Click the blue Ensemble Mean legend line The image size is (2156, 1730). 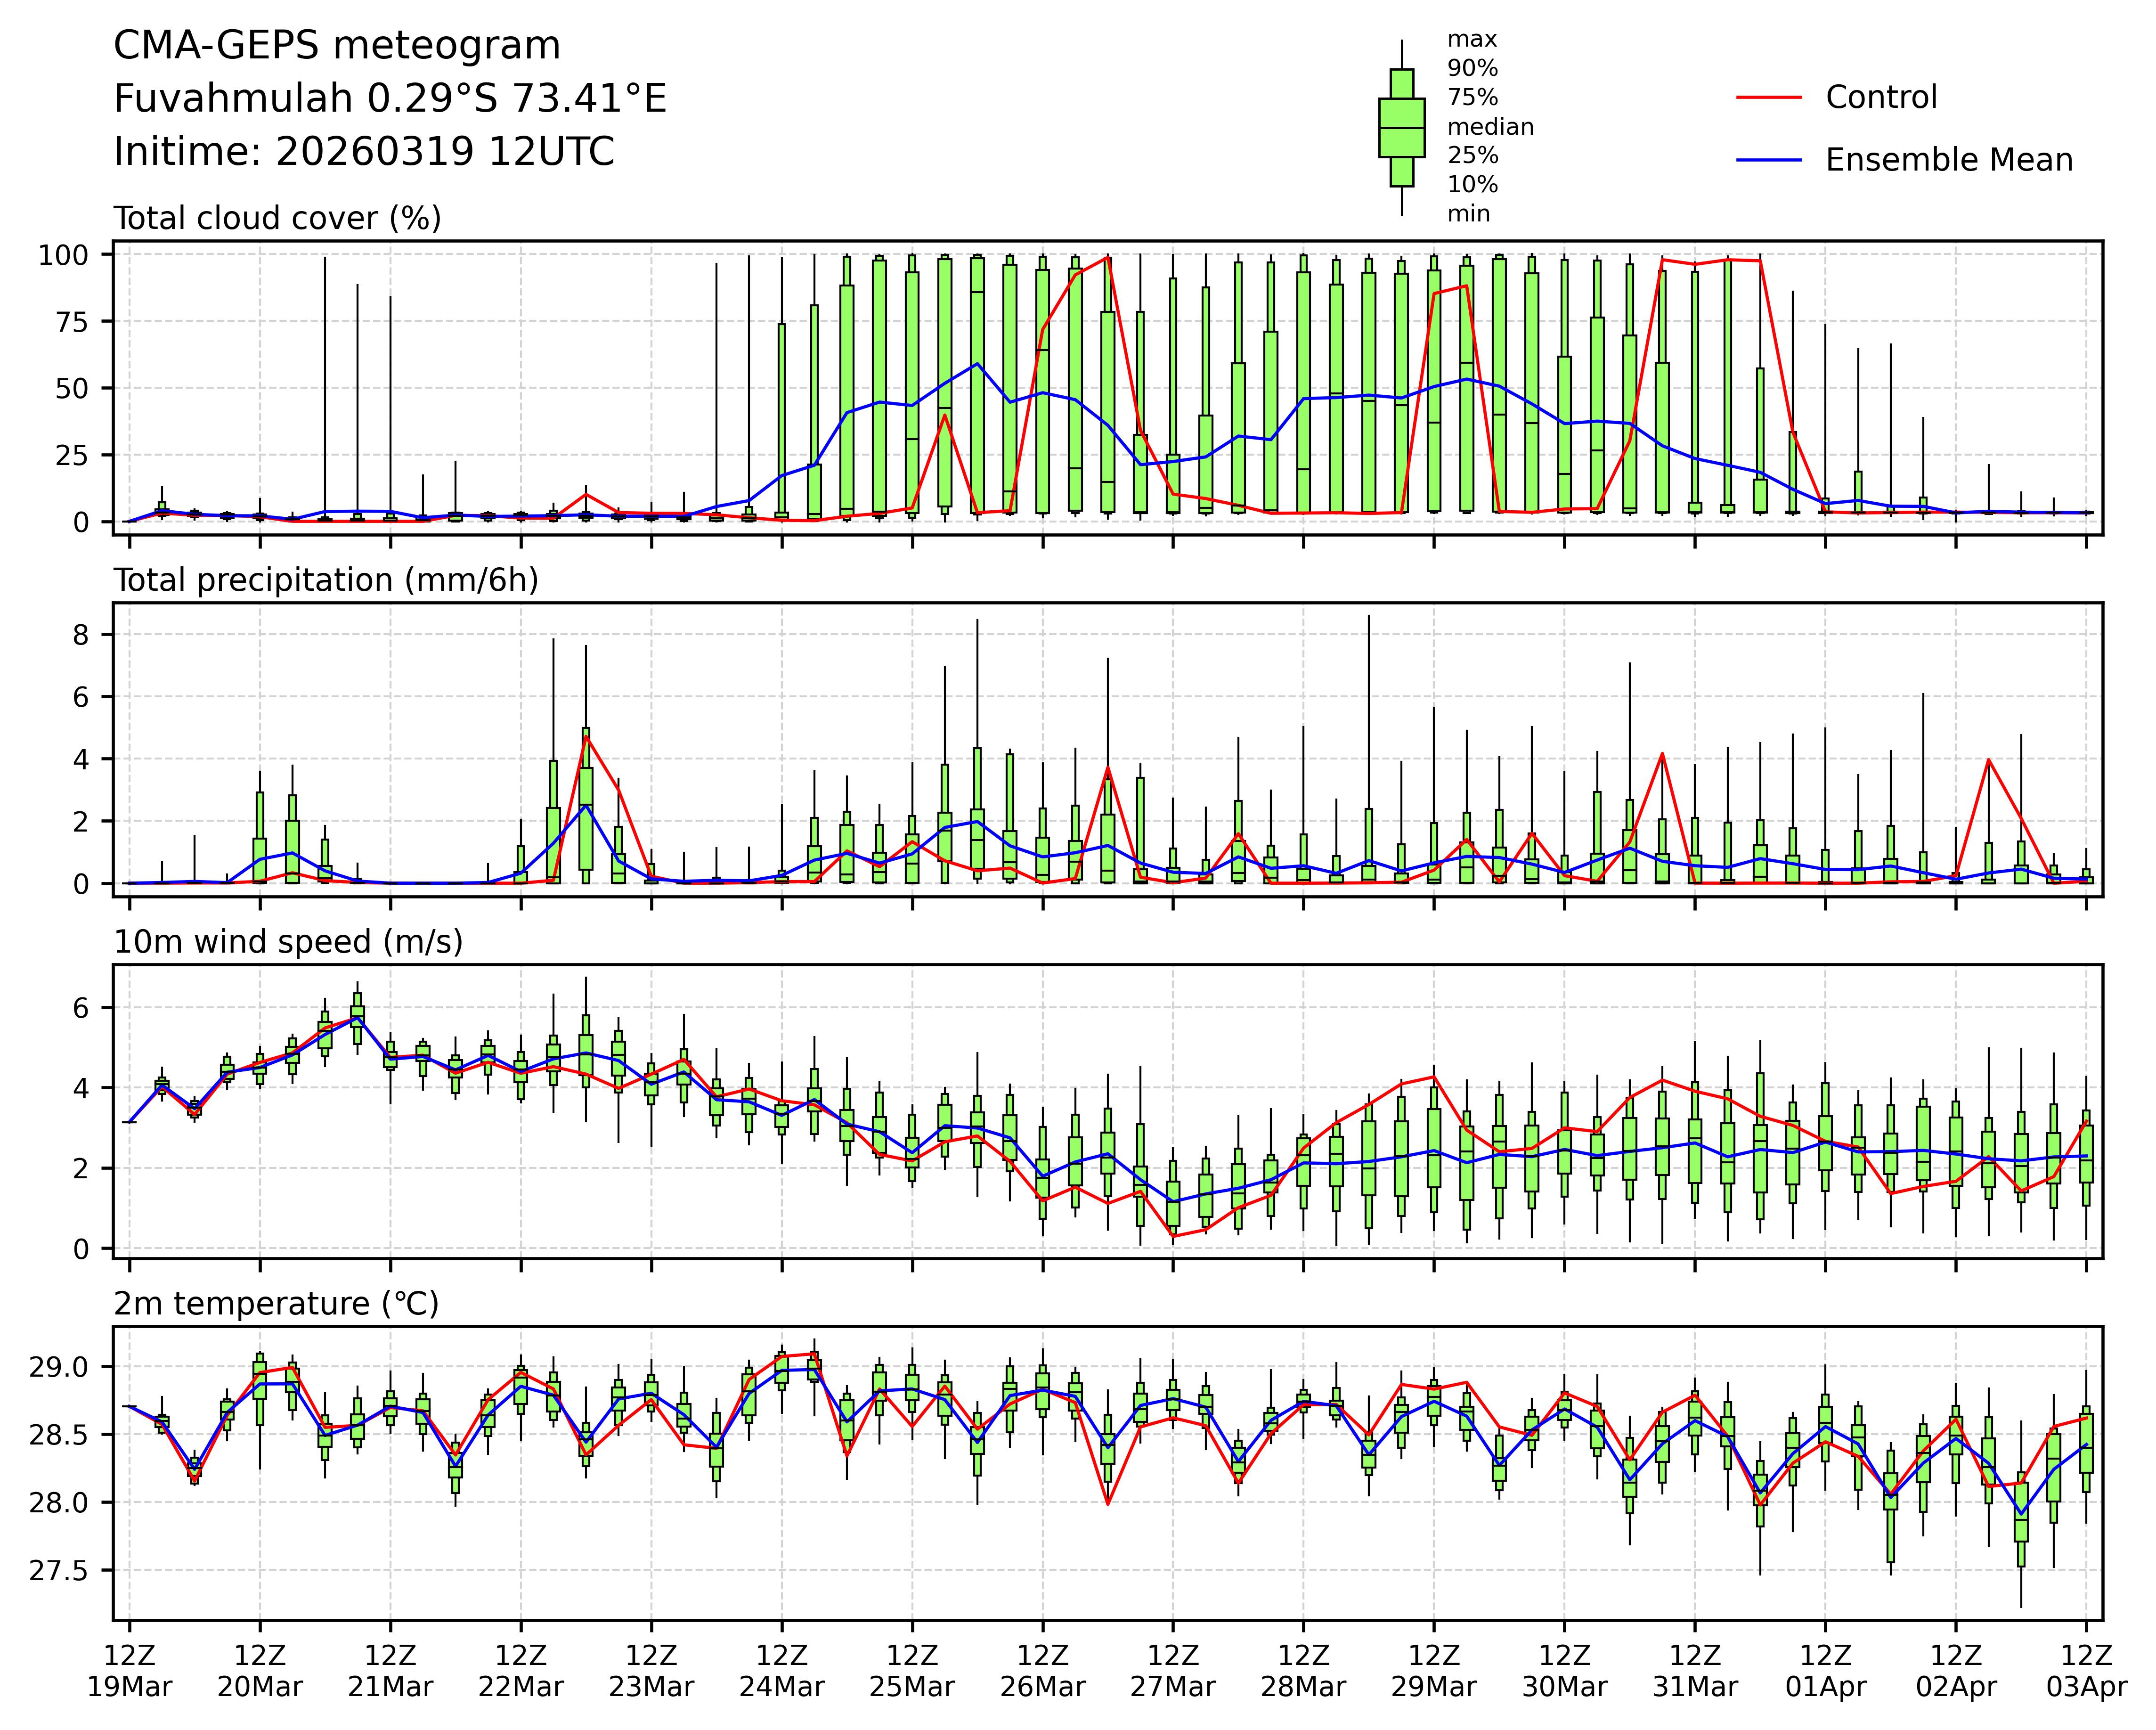click(x=1768, y=160)
